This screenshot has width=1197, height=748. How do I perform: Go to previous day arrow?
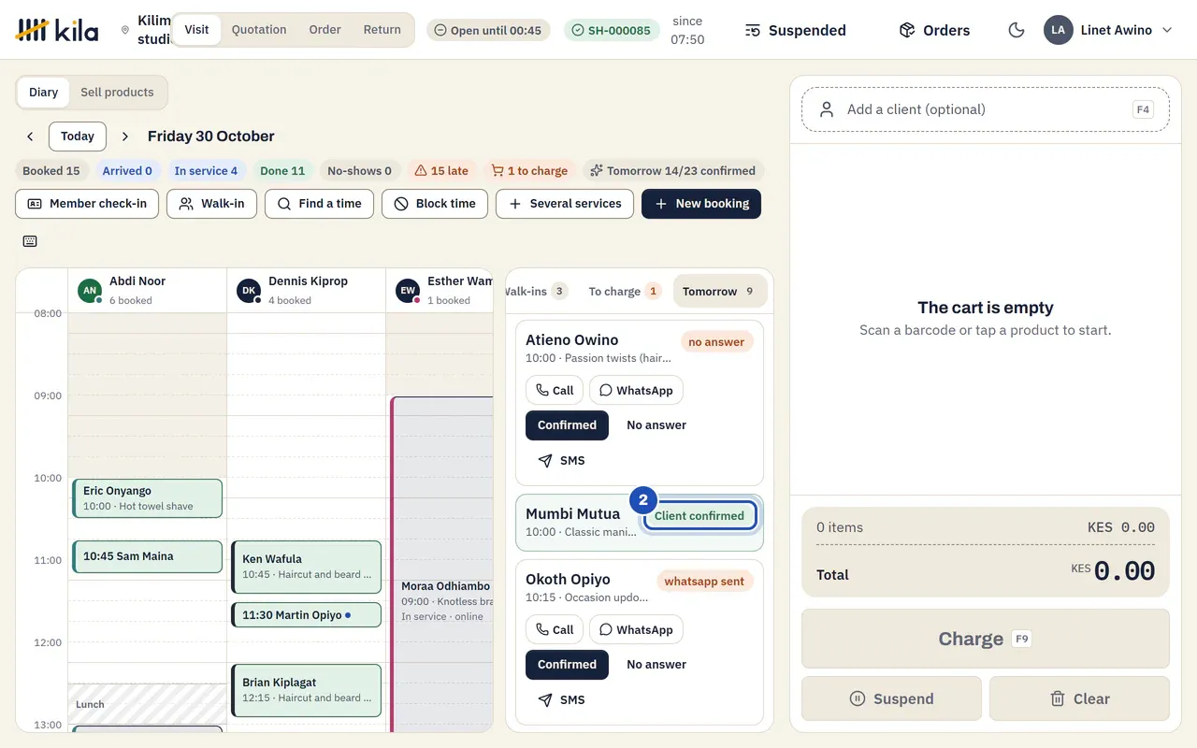click(x=30, y=137)
